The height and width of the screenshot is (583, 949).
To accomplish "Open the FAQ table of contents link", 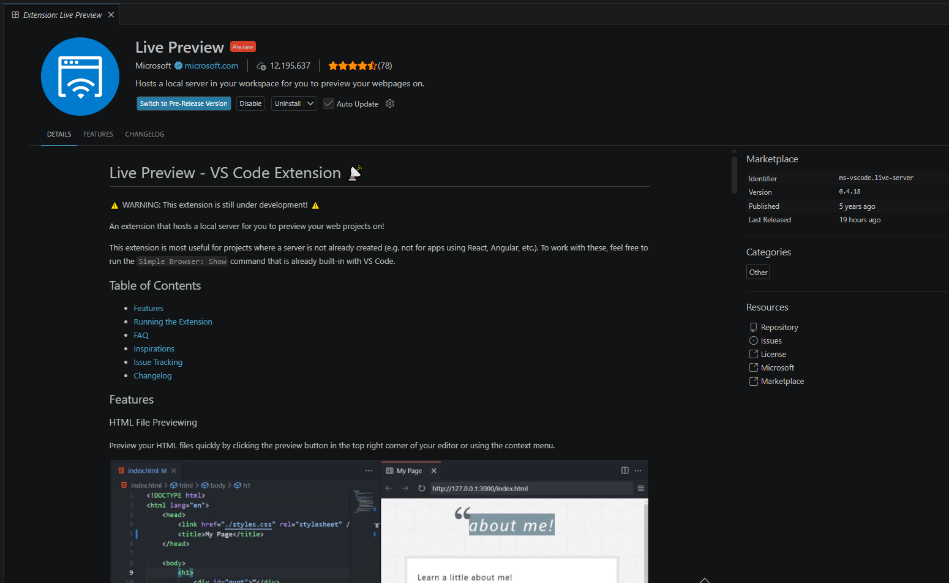I will pyautogui.click(x=141, y=335).
